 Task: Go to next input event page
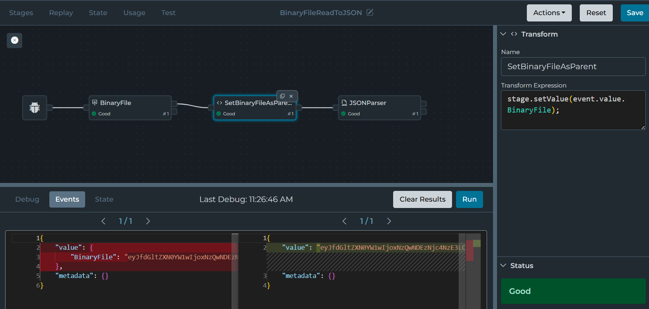[x=148, y=221]
